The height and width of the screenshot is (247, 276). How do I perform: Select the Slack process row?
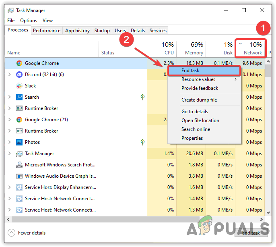[135, 86]
